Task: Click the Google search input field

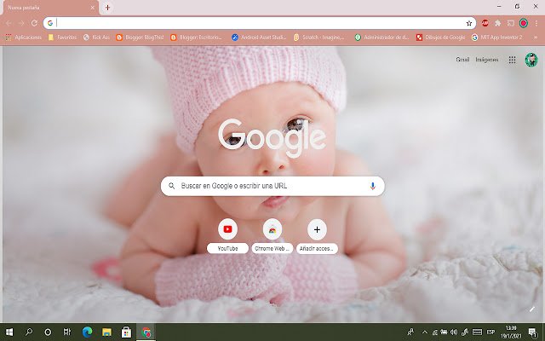Action: 272,186
